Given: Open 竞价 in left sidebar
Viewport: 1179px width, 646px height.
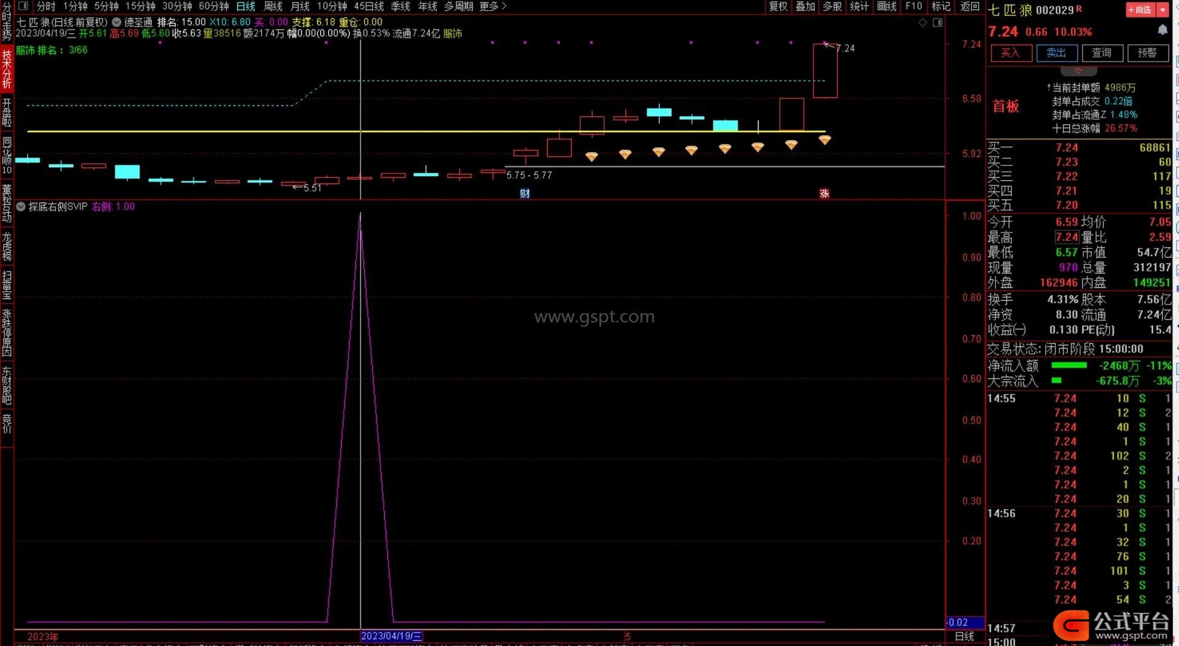Looking at the screenshot, I should 7,423.
